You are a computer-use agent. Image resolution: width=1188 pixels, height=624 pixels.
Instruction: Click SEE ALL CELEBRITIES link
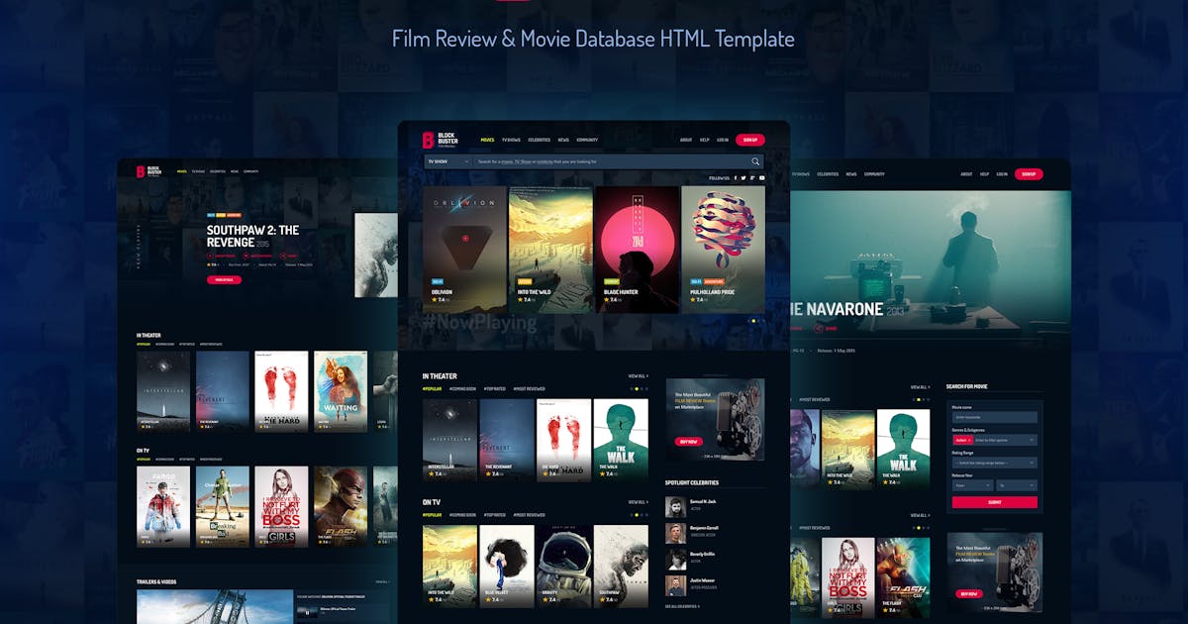(x=682, y=606)
